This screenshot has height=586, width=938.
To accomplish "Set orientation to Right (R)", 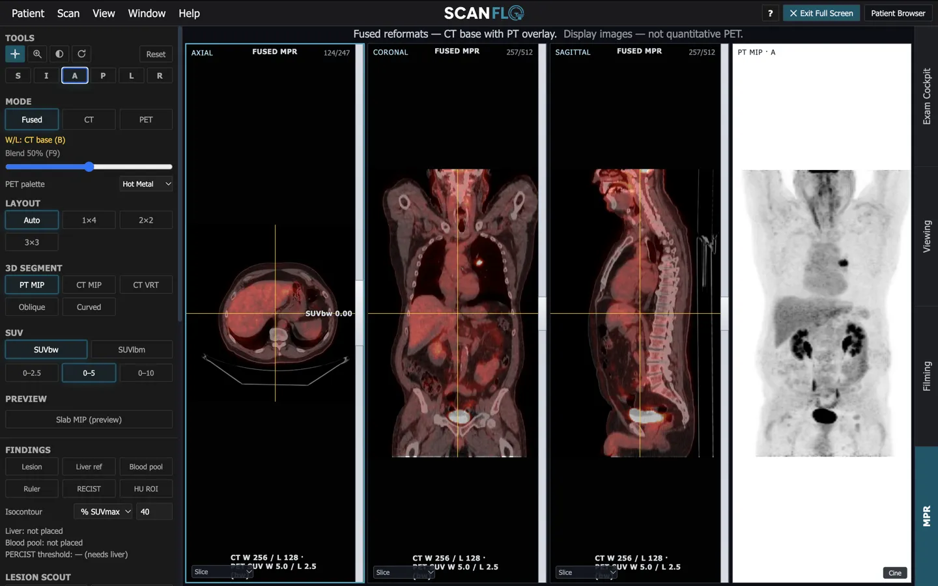I will click(x=160, y=76).
